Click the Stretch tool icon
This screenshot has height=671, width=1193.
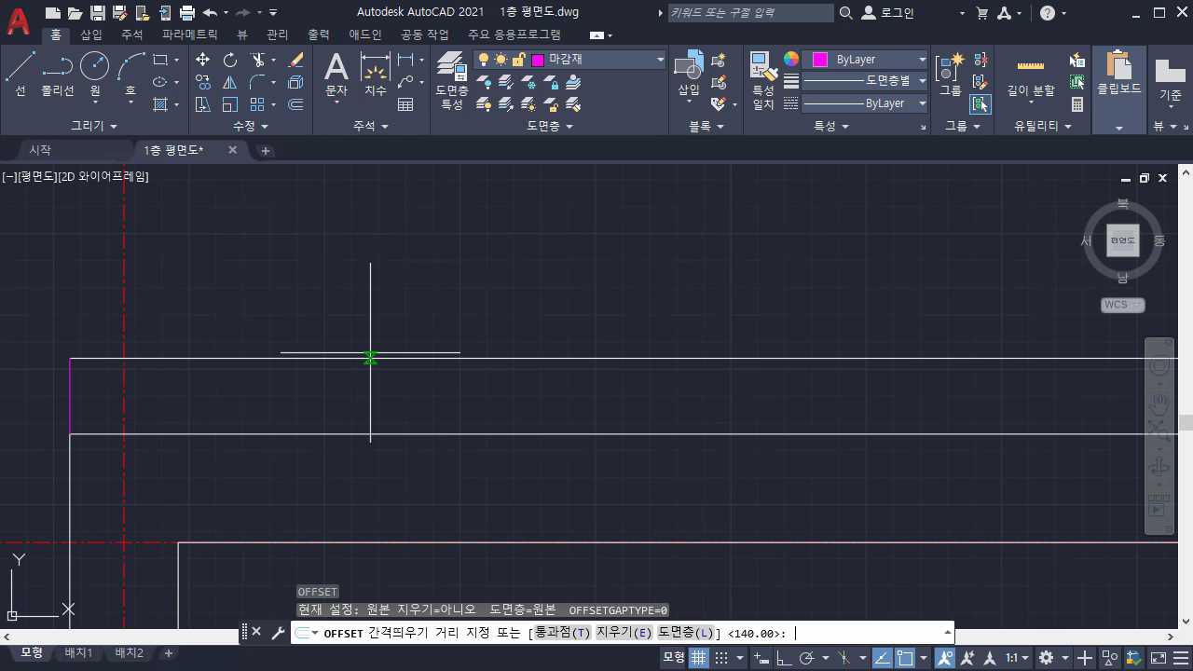202,104
